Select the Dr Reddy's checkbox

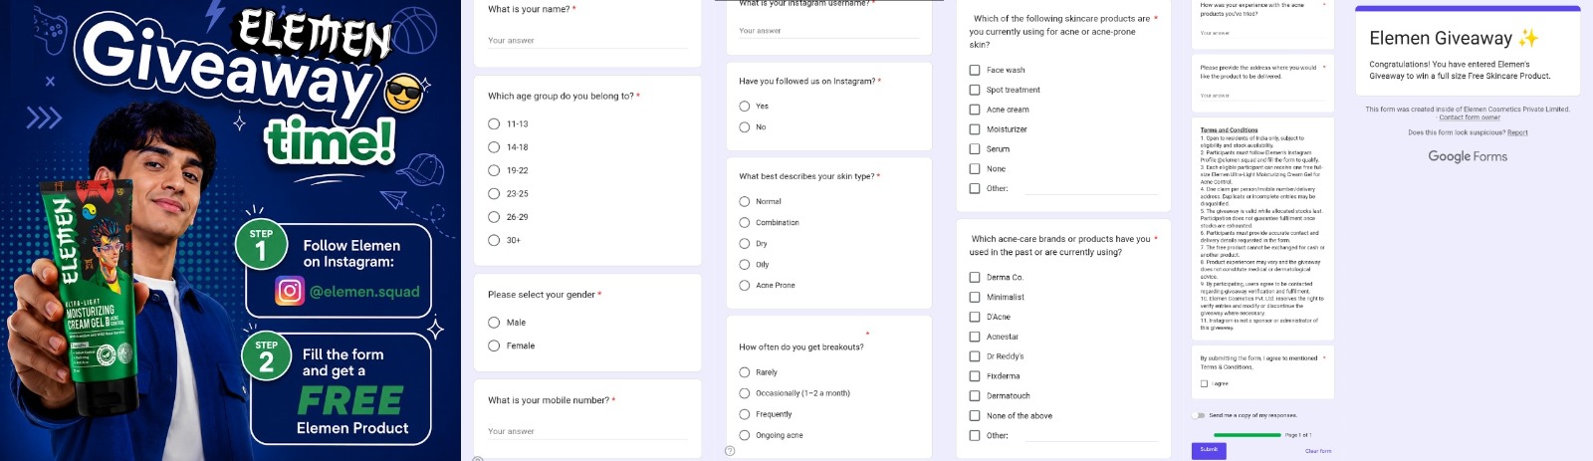tap(975, 356)
